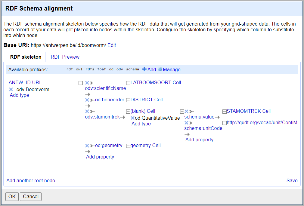Screen dimensions: 304x206
Task: Collapse the (blank) Cell node properties
Action: [182, 112]
